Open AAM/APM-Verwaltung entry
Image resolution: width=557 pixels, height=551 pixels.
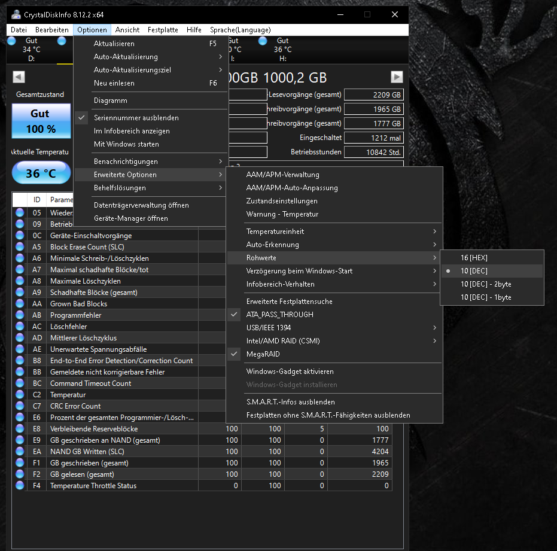pyautogui.click(x=334, y=175)
